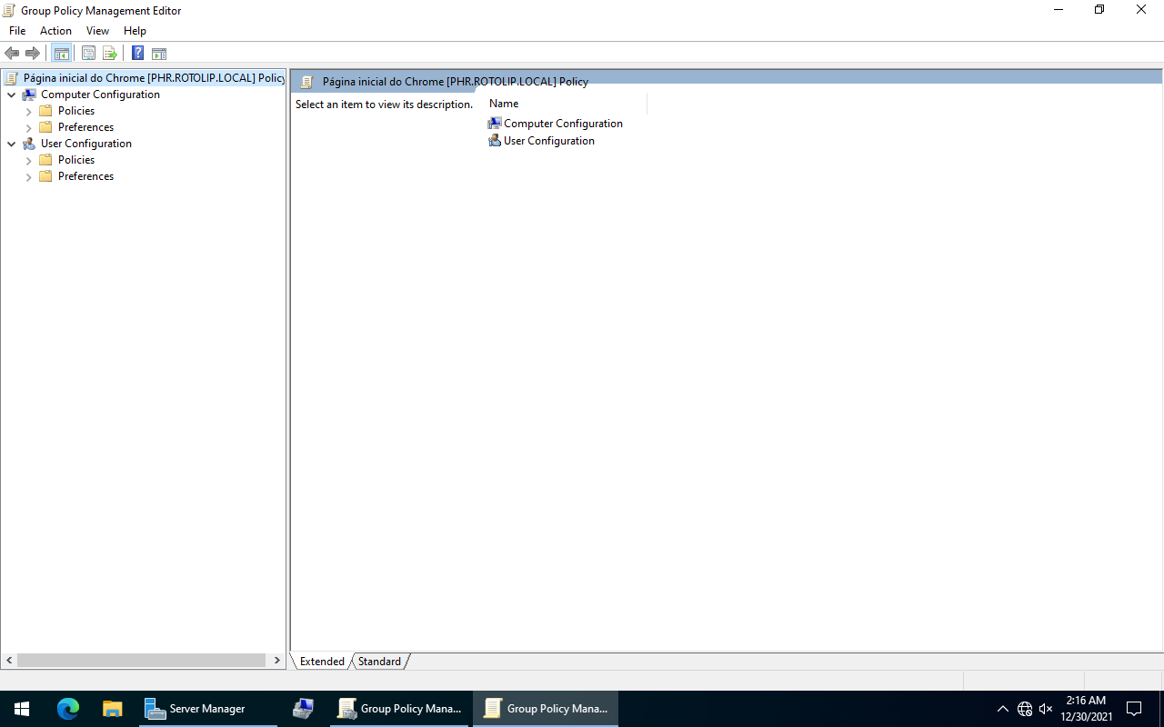Click the Name column header
Screen dimensions: 1164x727
504,104
